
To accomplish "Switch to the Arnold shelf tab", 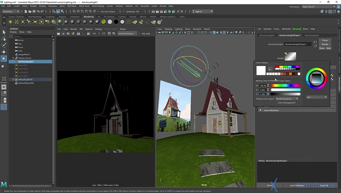I will (x=133, y=17).
